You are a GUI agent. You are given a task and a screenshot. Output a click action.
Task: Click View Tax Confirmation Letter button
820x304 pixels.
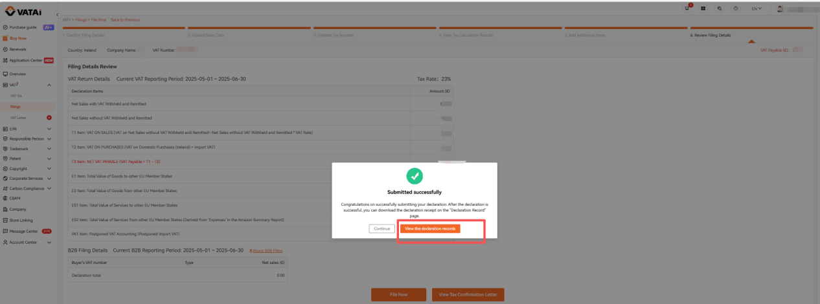(468, 294)
